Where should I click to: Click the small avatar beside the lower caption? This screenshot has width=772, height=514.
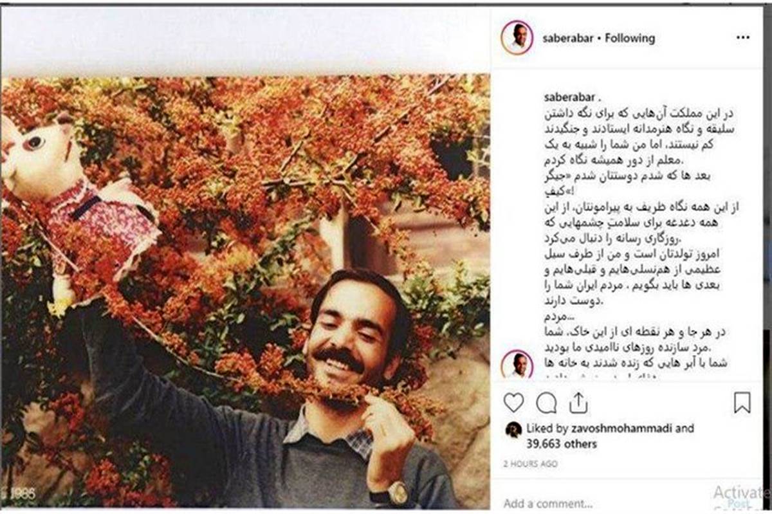517,365
